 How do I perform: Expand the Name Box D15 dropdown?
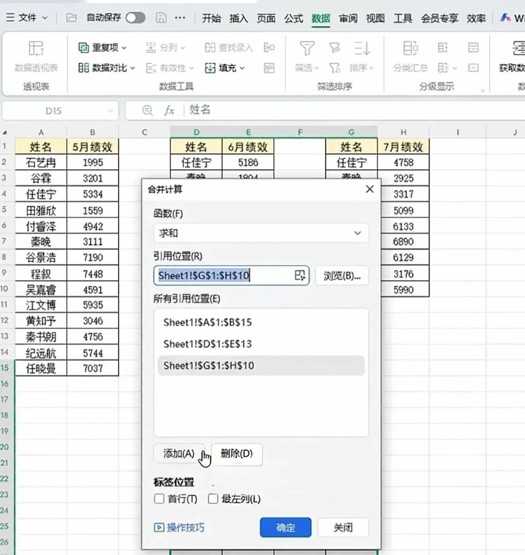pyautogui.click(x=110, y=111)
